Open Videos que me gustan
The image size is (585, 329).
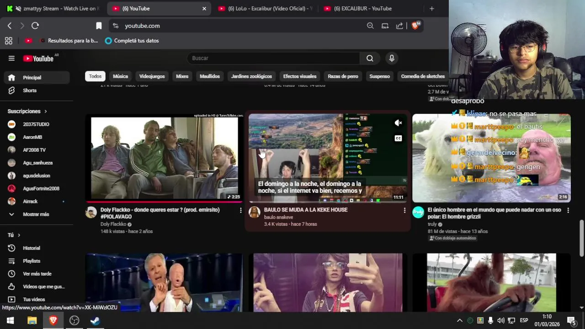click(37, 287)
